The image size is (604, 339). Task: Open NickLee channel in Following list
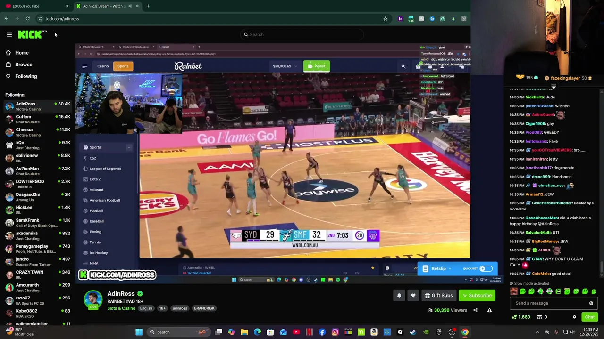(38, 210)
